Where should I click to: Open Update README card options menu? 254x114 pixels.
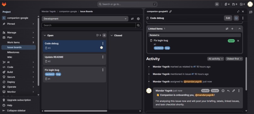[x=103, y=57]
